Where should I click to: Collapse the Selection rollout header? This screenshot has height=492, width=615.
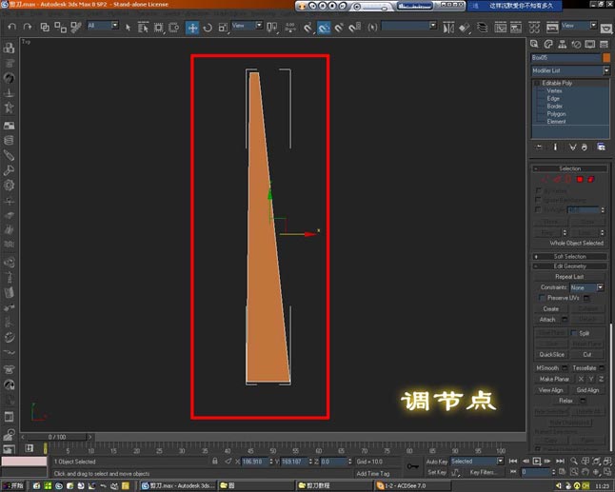[570, 168]
